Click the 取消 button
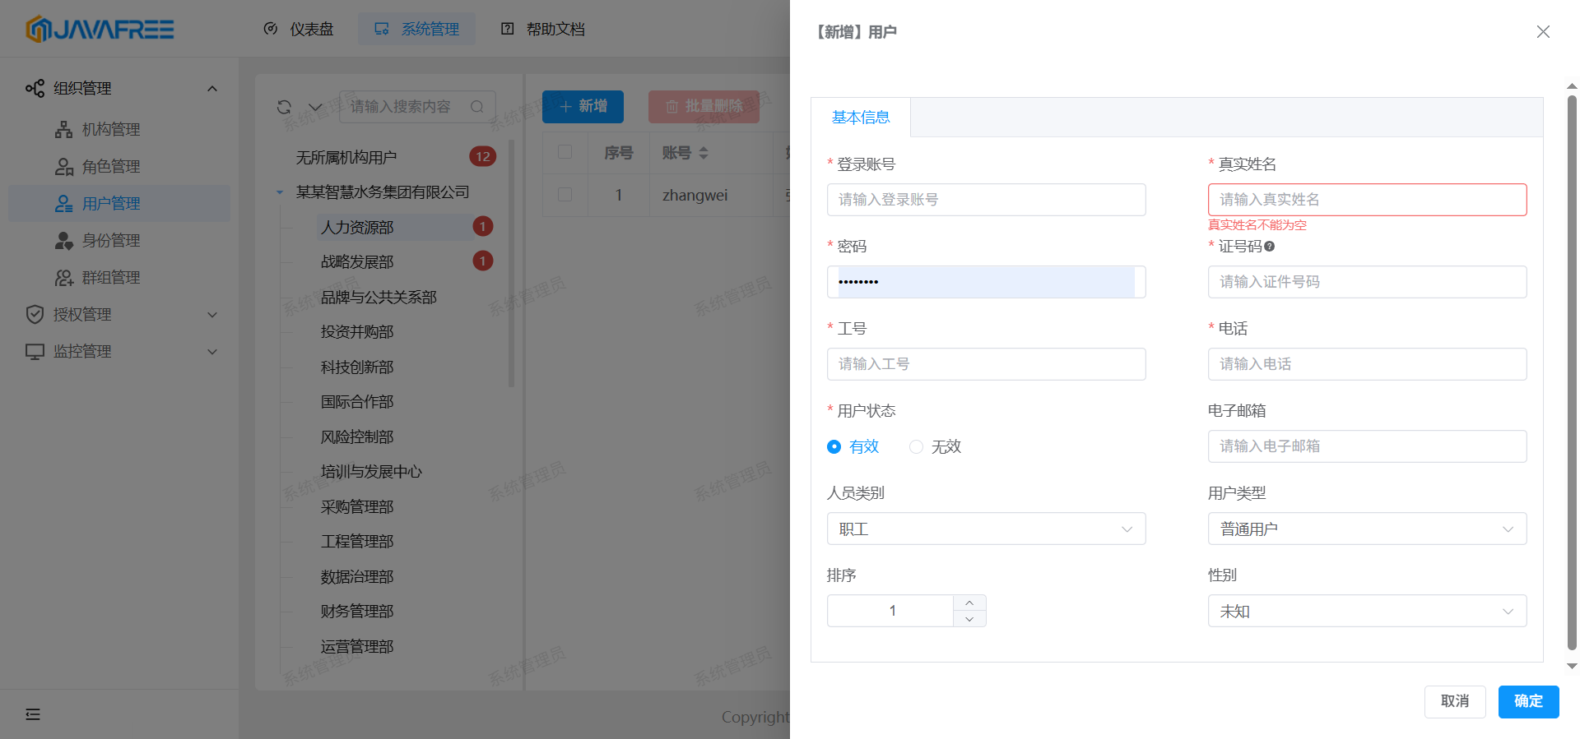The image size is (1580, 739). (x=1454, y=701)
